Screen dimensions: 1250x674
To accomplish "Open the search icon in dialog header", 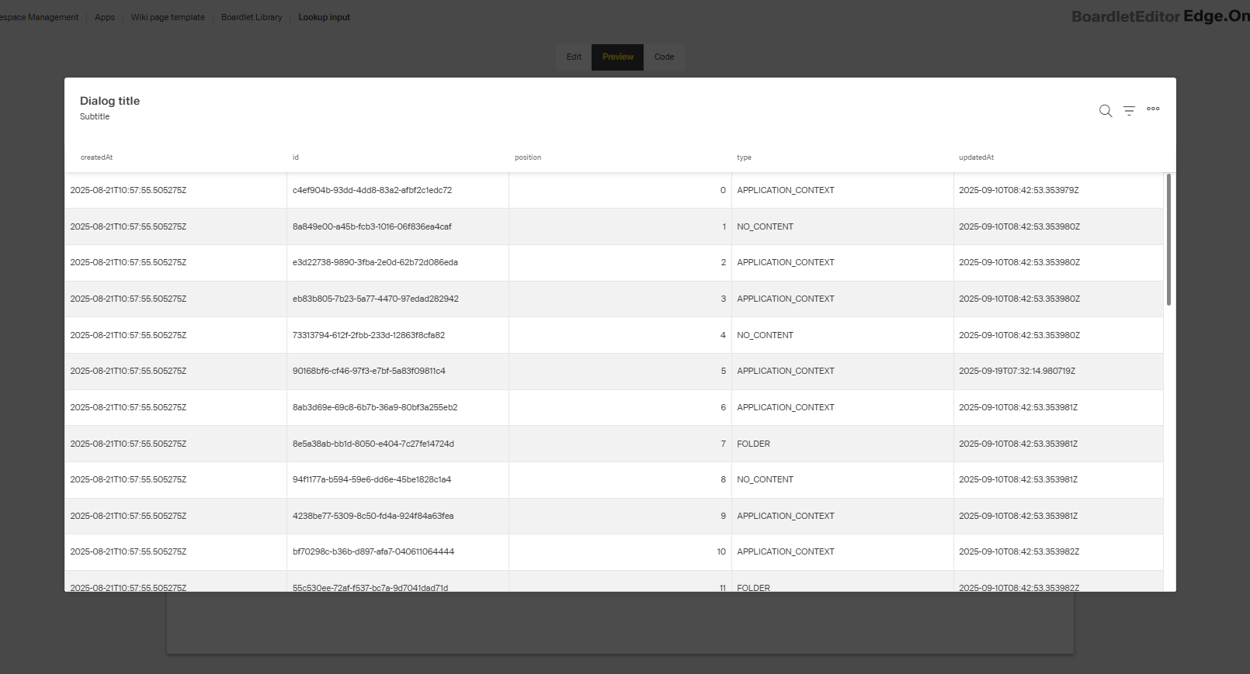I will (x=1106, y=111).
